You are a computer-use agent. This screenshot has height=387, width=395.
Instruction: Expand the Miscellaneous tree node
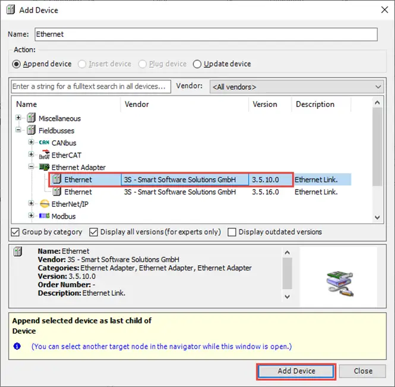18,118
